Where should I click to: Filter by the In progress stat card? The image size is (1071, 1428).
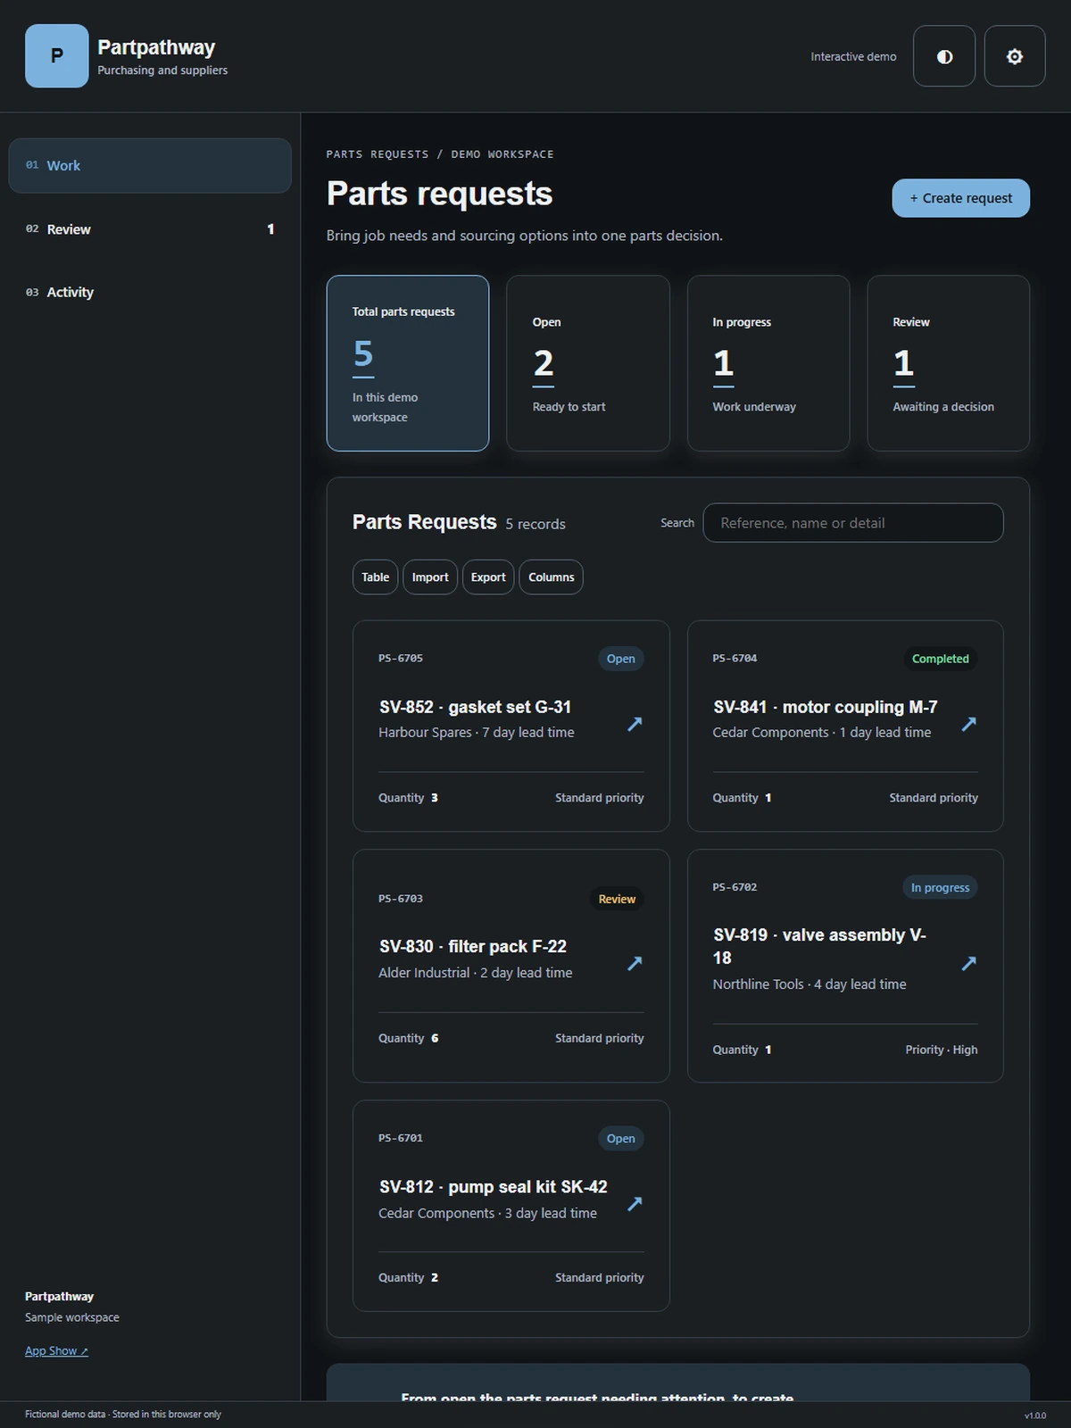768,363
